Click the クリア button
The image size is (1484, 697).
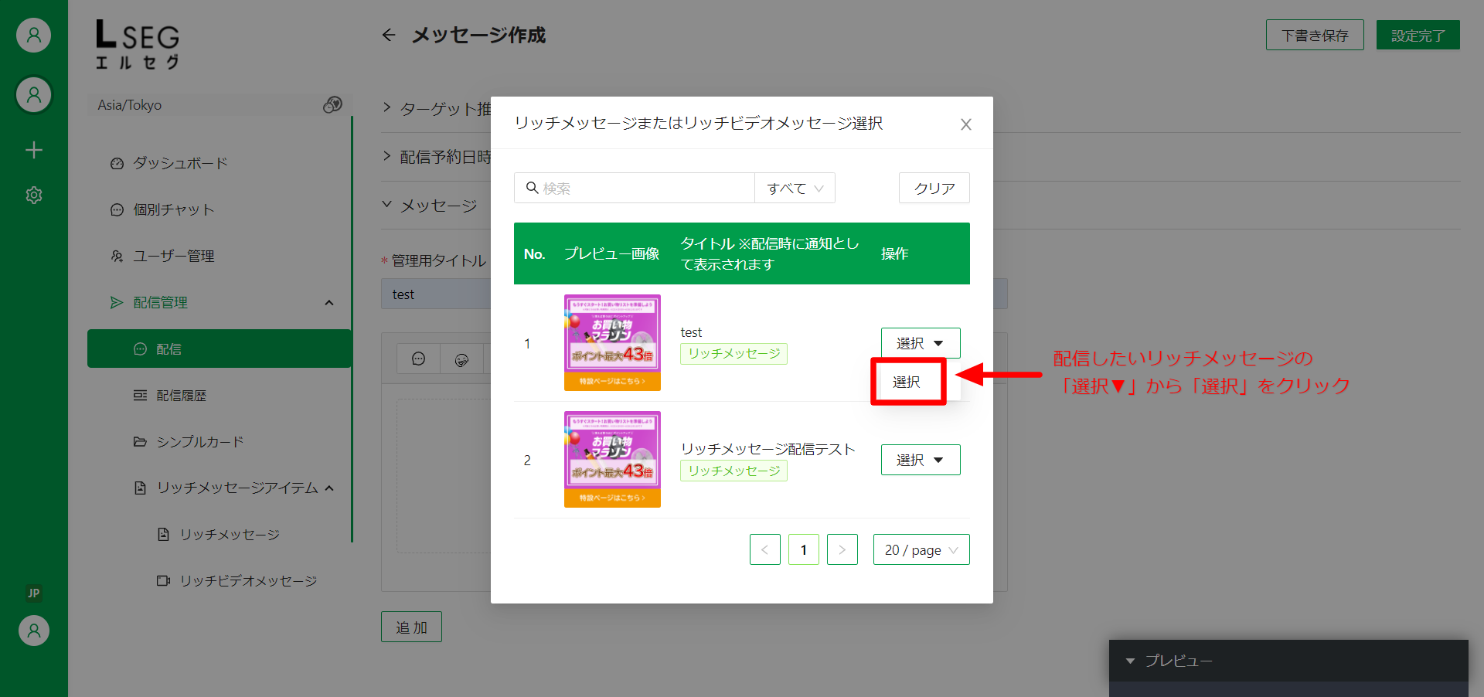[x=934, y=188]
